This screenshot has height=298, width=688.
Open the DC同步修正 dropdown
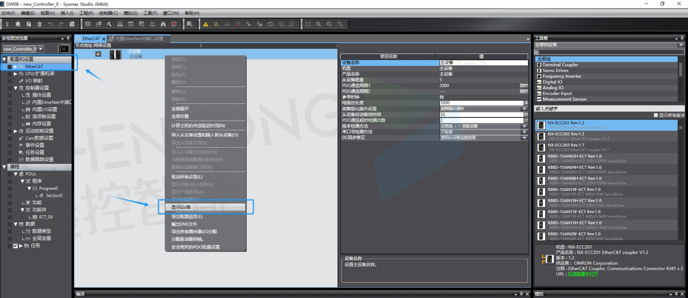[x=524, y=138]
